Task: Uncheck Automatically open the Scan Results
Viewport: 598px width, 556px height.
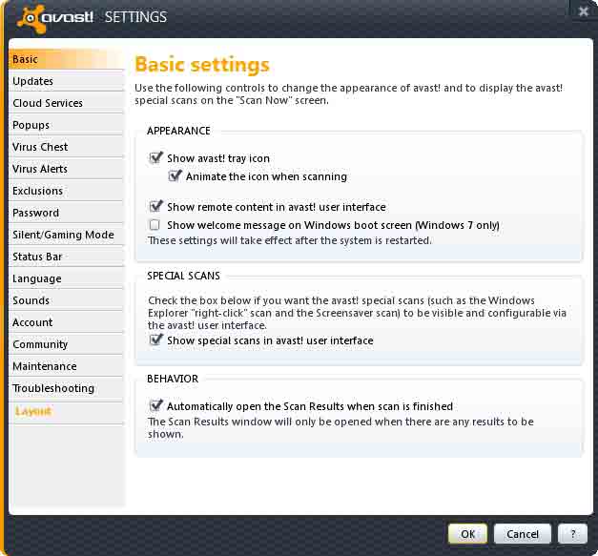Action: [155, 405]
